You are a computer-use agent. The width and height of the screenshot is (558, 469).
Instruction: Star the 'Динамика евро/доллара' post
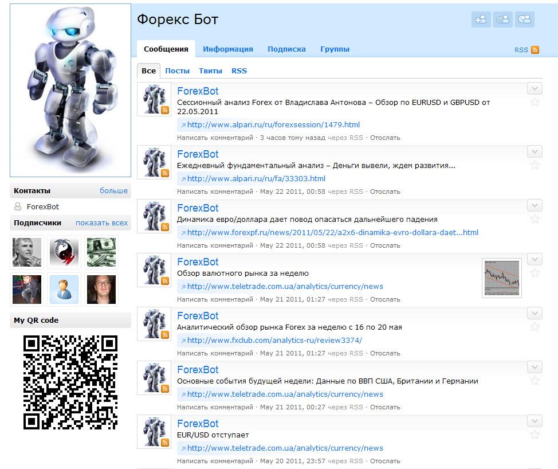tap(535, 219)
